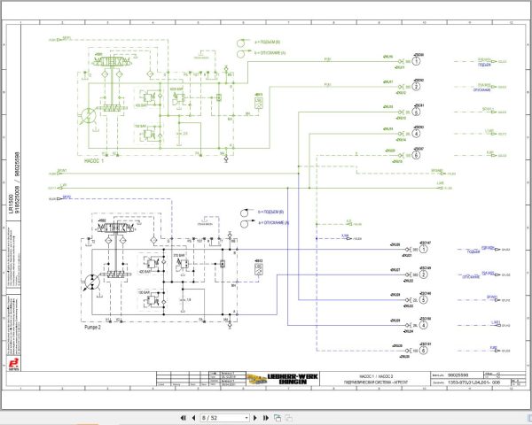This screenshot has width=532, height=425.
Task: Go to the first page
Action: [184, 418]
